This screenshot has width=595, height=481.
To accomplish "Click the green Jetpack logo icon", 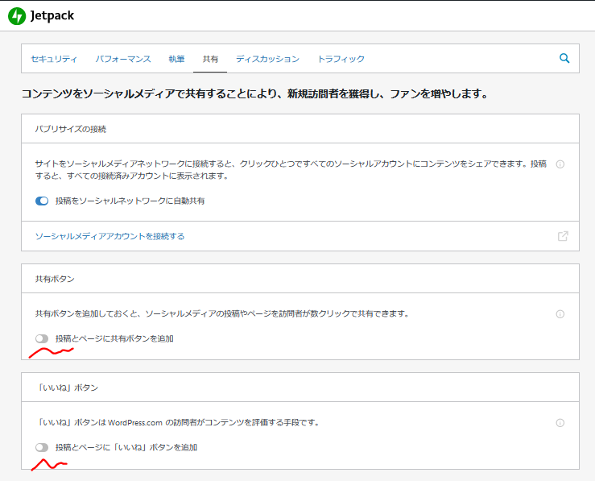I will (x=16, y=16).
